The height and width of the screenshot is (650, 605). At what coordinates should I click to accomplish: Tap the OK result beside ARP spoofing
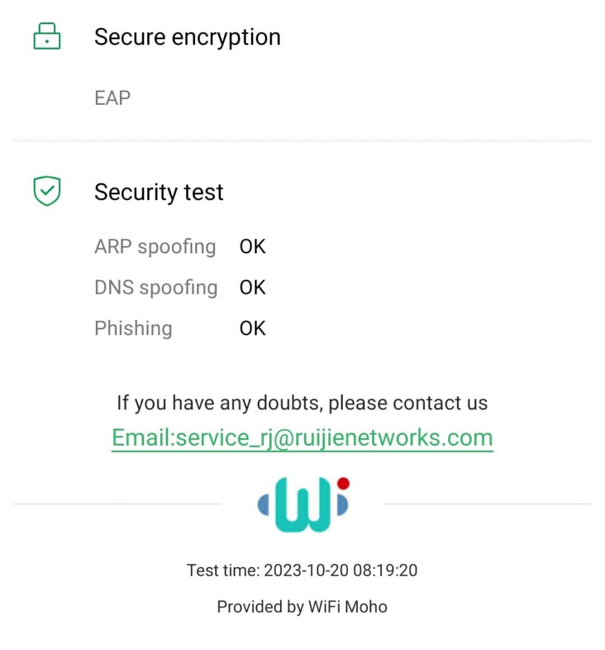click(252, 246)
